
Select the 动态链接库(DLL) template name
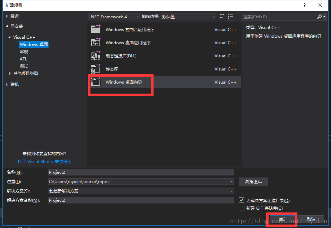pos(121,56)
